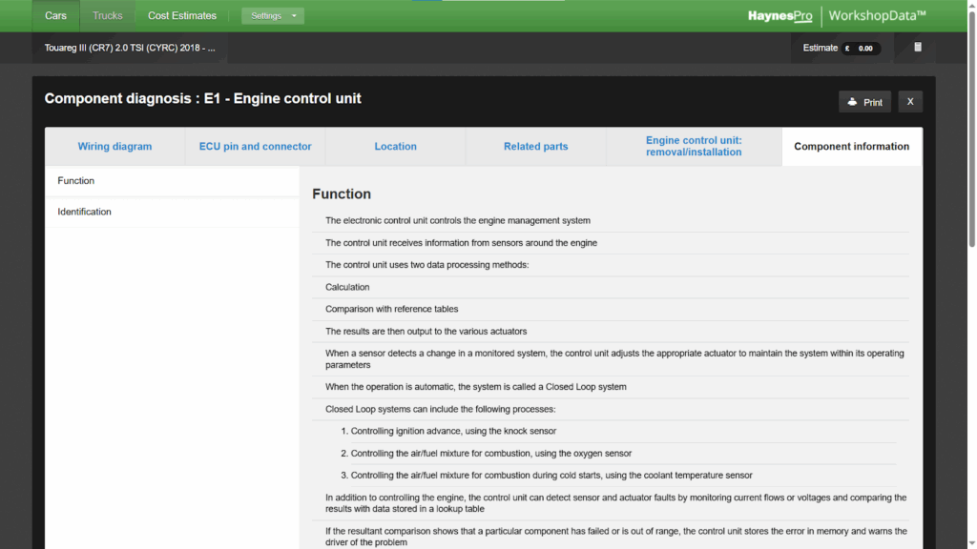This screenshot has height=549, width=977.
Task: Open the Settings dropdown menu
Action: [273, 16]
